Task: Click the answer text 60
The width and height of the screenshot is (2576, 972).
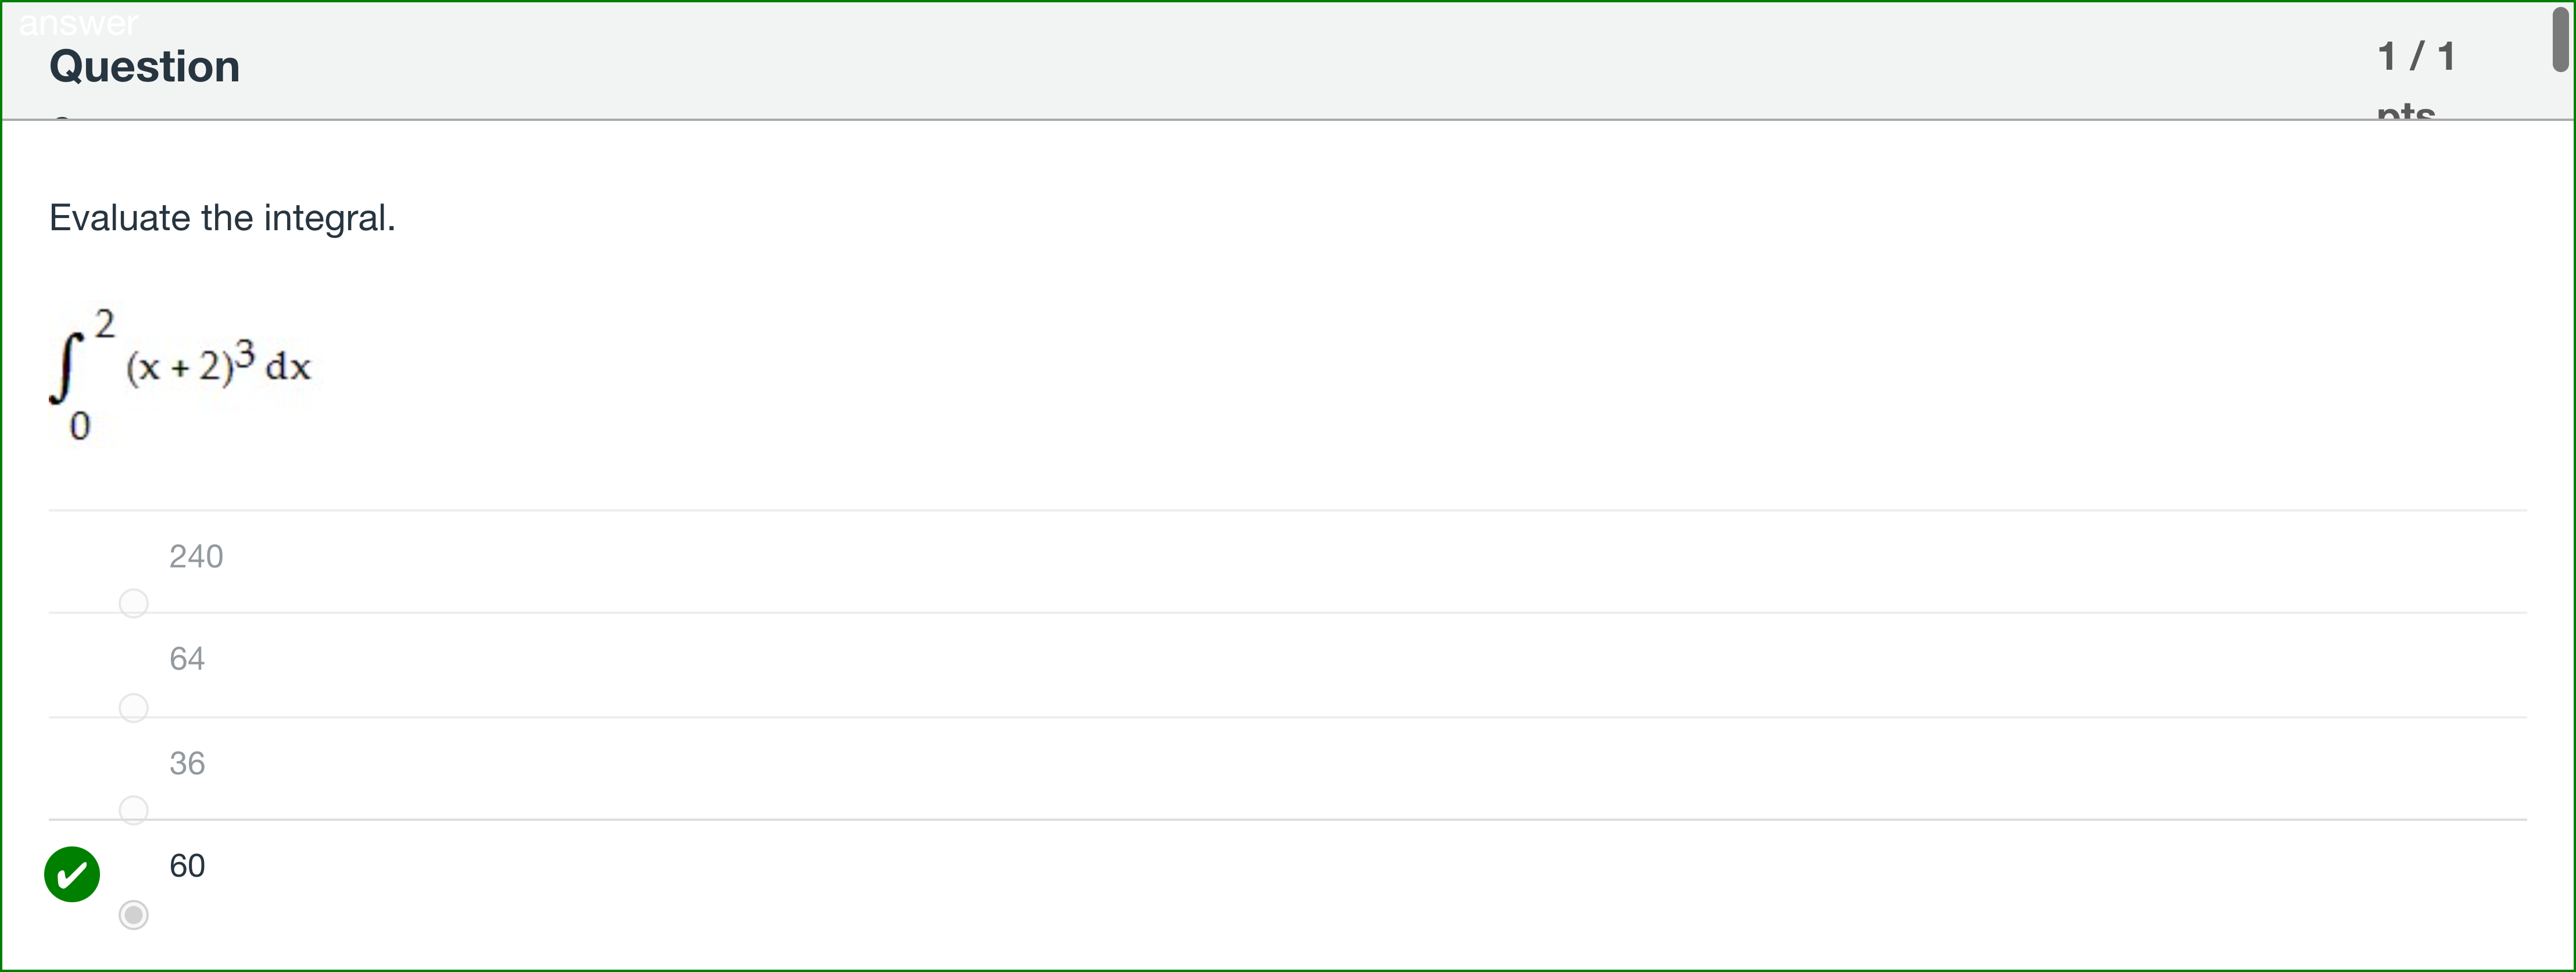Action: coord(187,865)
